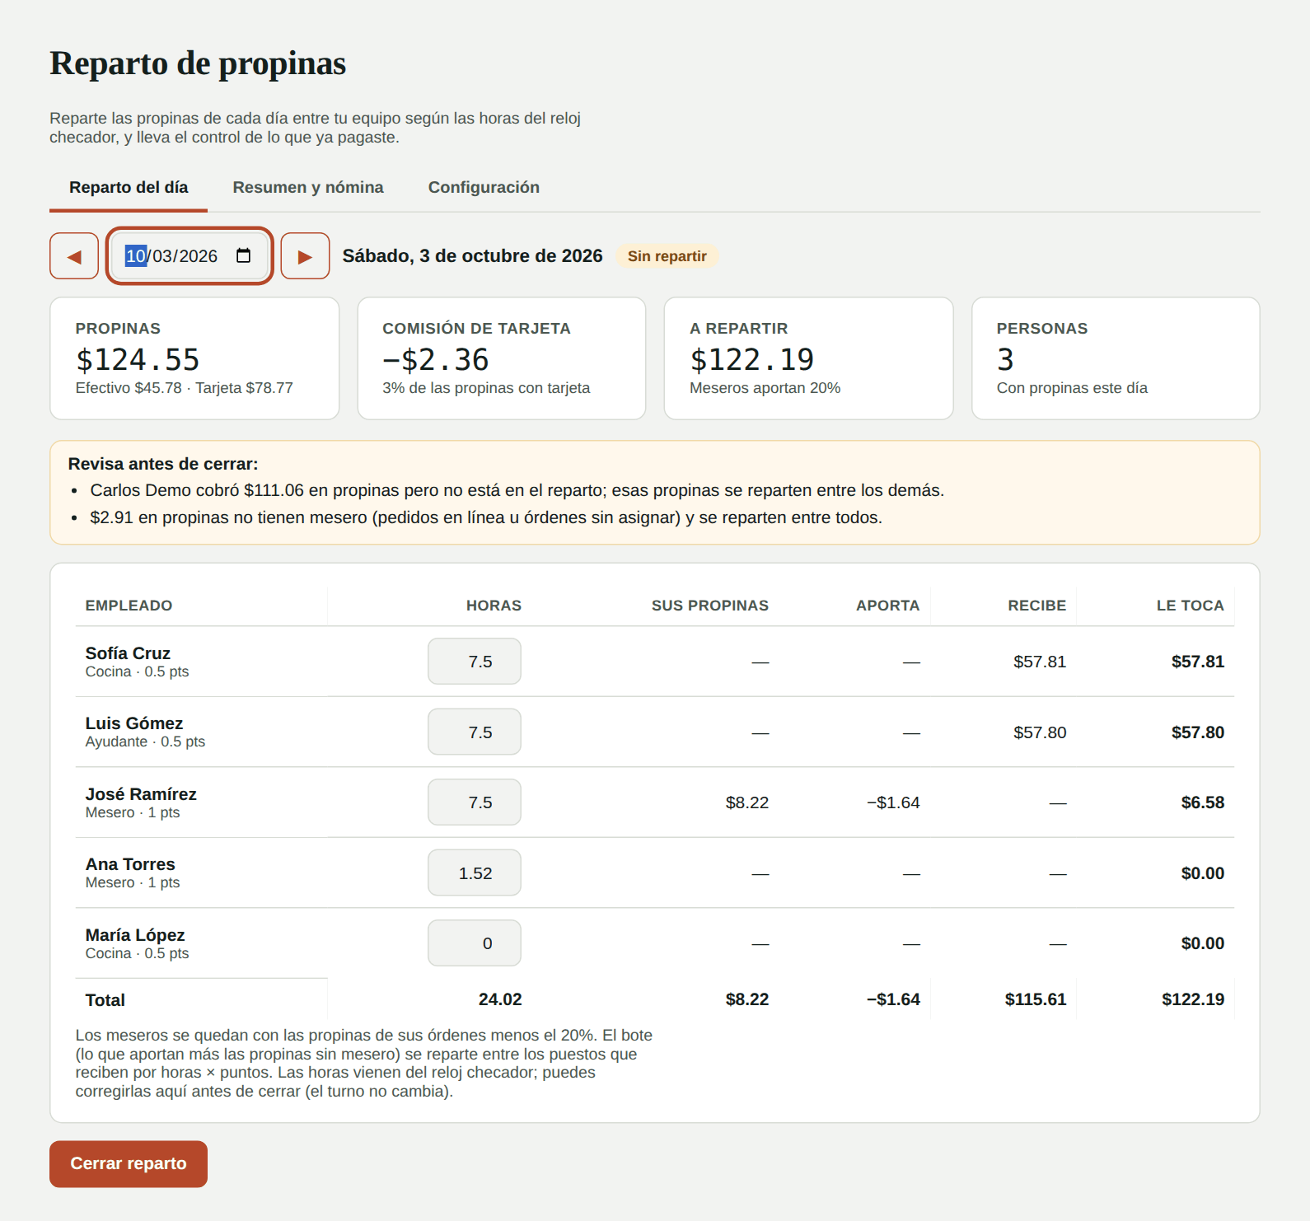The width and height of the screenshot is (1310, 1221).
Task: Click Luis Gómez's $57.80 Recibe amount
Action: tap(1040, 732)
